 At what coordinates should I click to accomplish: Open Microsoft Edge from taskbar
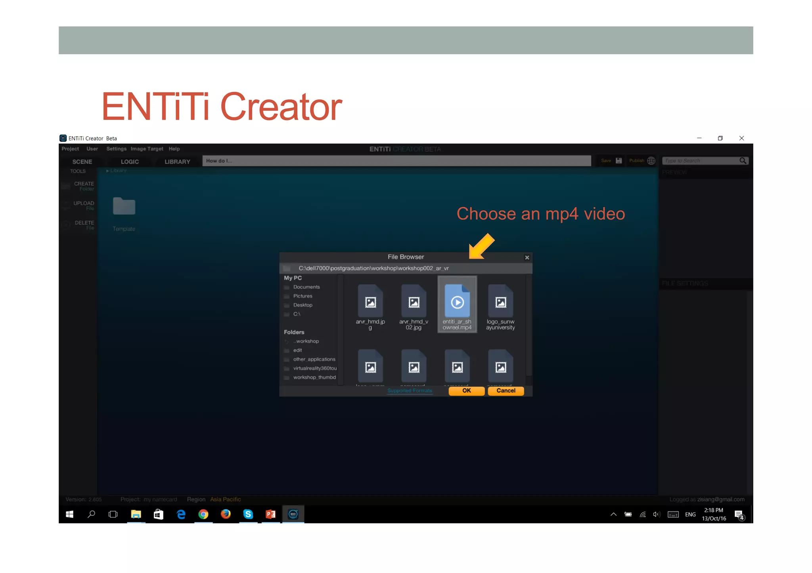[x=181, y=514]
